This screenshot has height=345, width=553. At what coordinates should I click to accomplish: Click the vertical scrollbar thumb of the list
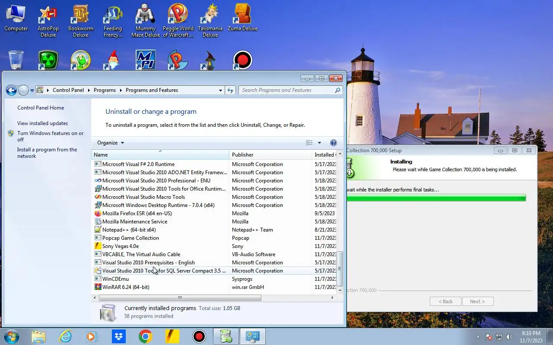coord(340,269)
